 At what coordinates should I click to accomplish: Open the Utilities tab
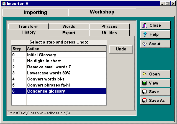tap(109, 33)
